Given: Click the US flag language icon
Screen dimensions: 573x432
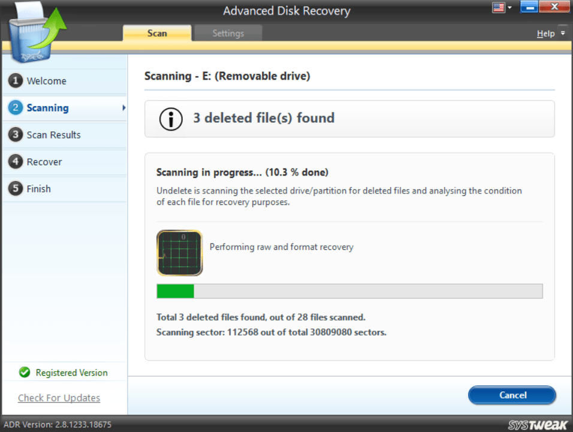Looking at the screenshot, I should (499, 7).
